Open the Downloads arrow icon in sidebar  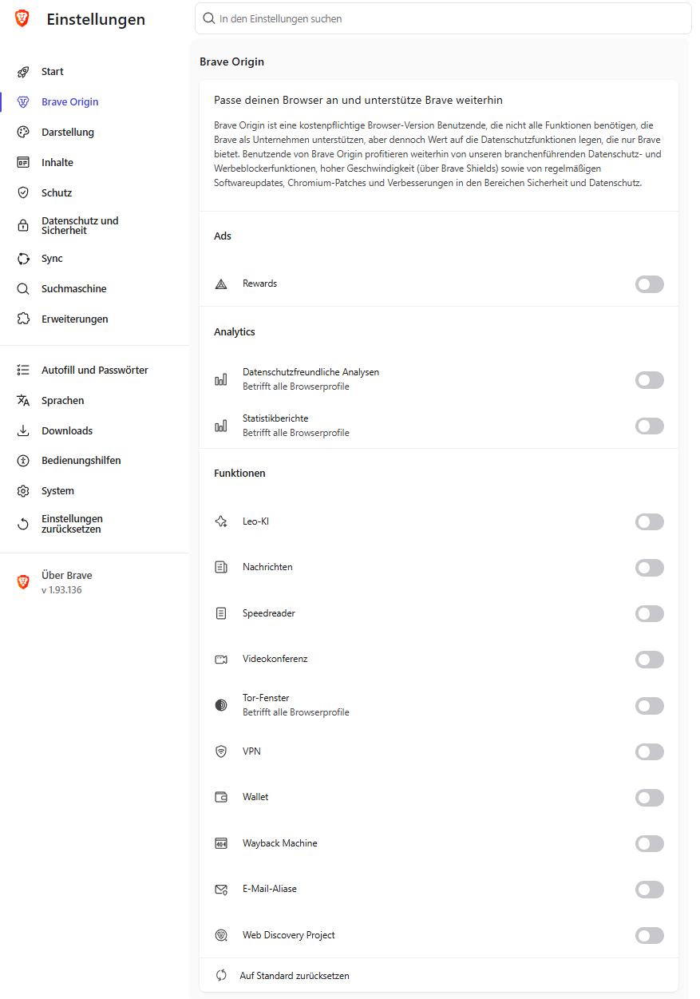[23, 431]
